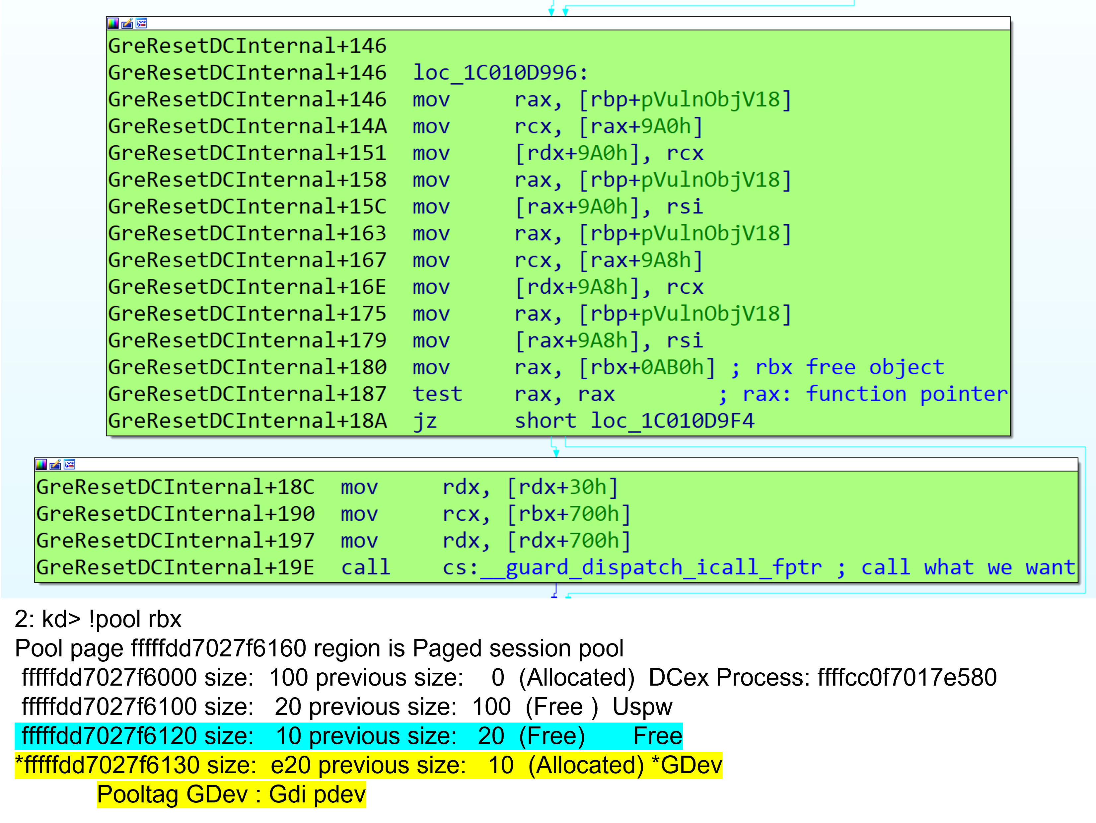This screenshot has width=1096, height=823.
Task: Click group-nodes icon on lower graph node
Action: tap(70, 464)
